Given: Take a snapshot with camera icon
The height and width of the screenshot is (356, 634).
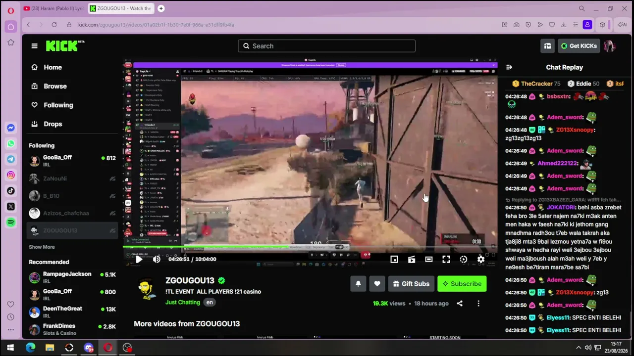Looking at the screenshot, I should pos(517,25).
